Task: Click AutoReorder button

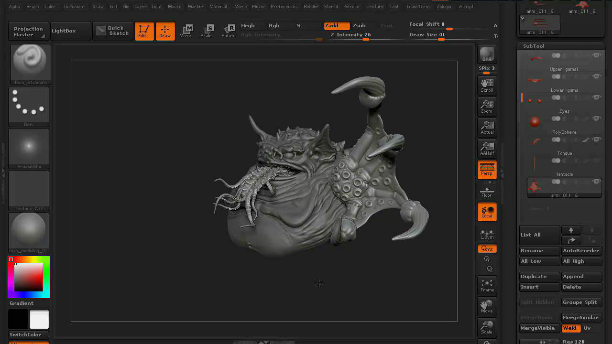Action: (x=581, y=251)
